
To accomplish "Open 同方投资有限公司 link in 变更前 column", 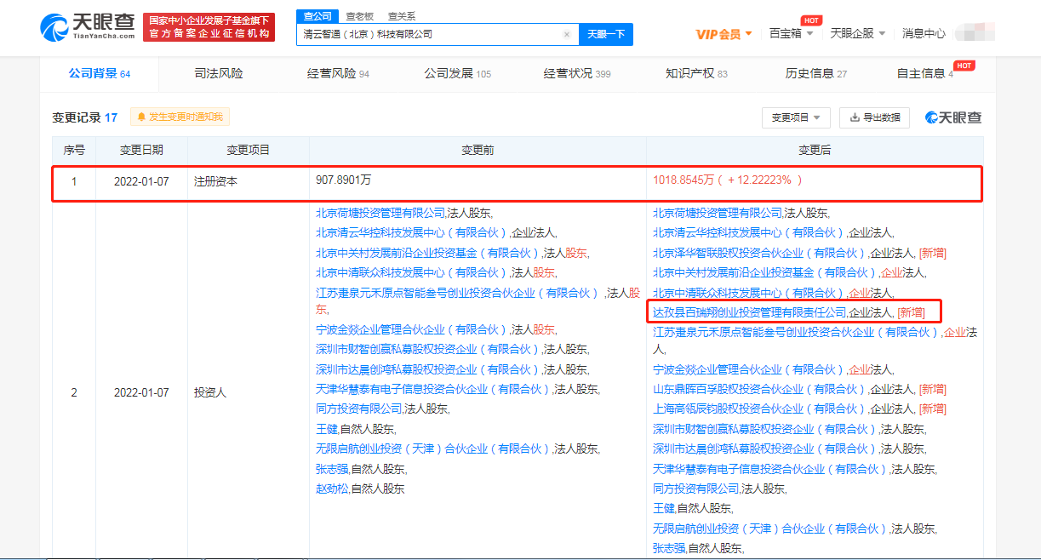I will (358, 409).
